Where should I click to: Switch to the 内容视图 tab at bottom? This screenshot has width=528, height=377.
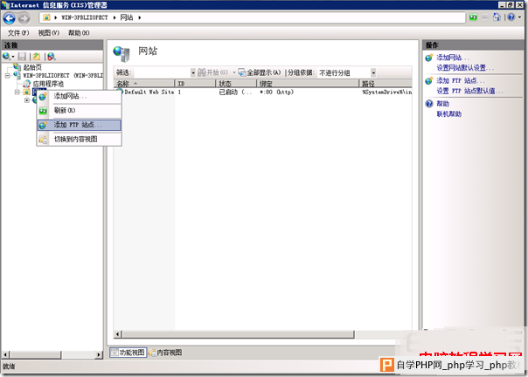165,353
